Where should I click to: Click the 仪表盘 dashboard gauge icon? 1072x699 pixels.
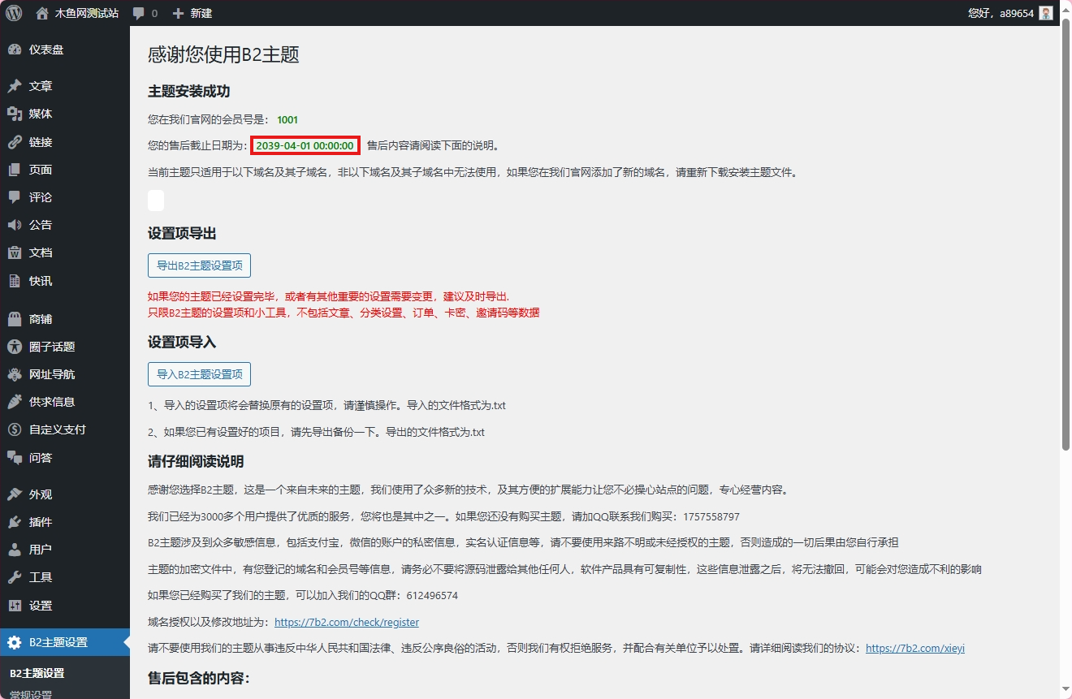coord(15,50)
